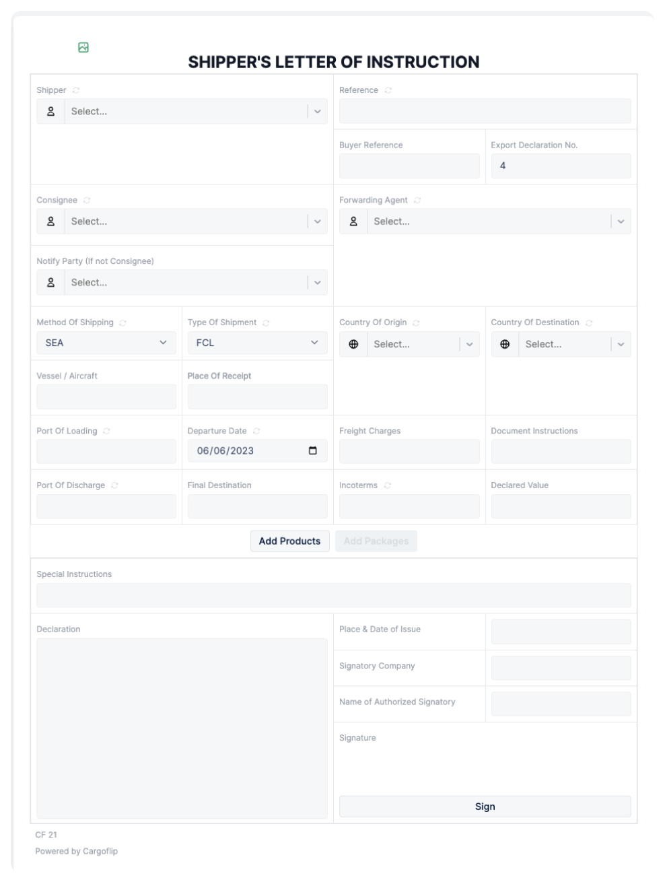Click the logo image placeholder icon
The height and width of the screenshot is (884, 665).
point(83,47)
